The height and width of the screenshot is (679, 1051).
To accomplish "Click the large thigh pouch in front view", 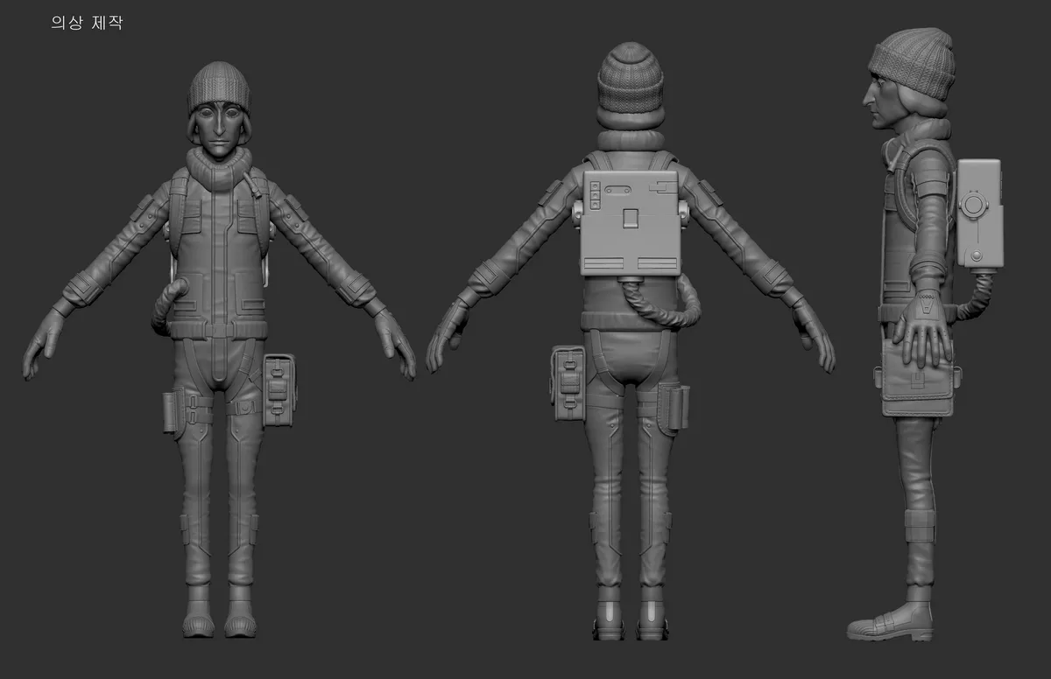I will 279,389.
